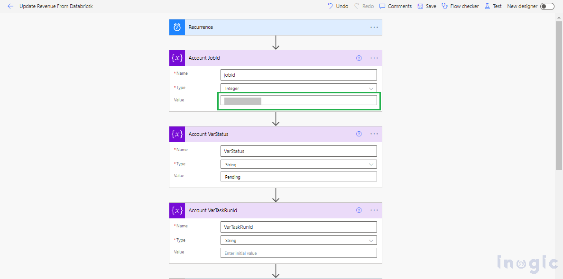The image size is (563, 279).
Task: Save the flow
Action: pyautogui.click(x=427, y=6)
